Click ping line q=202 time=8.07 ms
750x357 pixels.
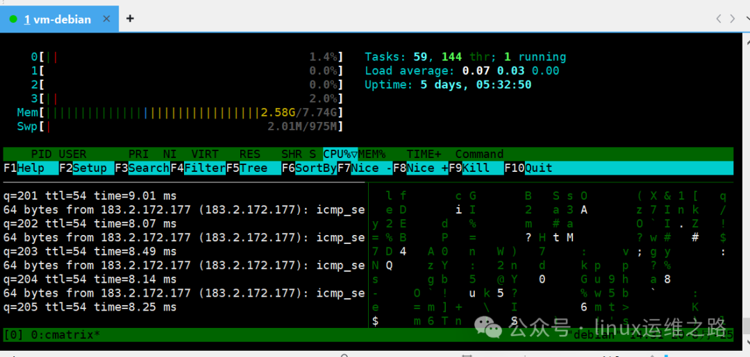(90, 223)
